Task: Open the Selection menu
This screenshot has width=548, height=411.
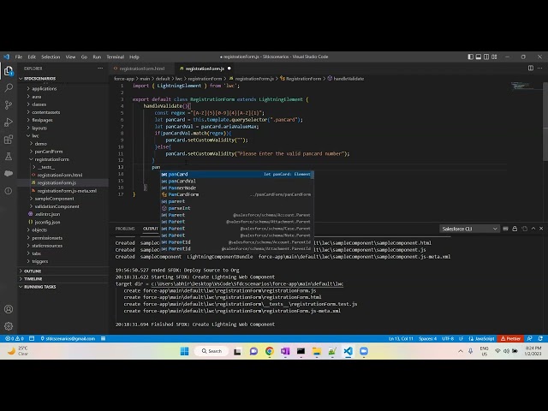Action: click(51, 57)
